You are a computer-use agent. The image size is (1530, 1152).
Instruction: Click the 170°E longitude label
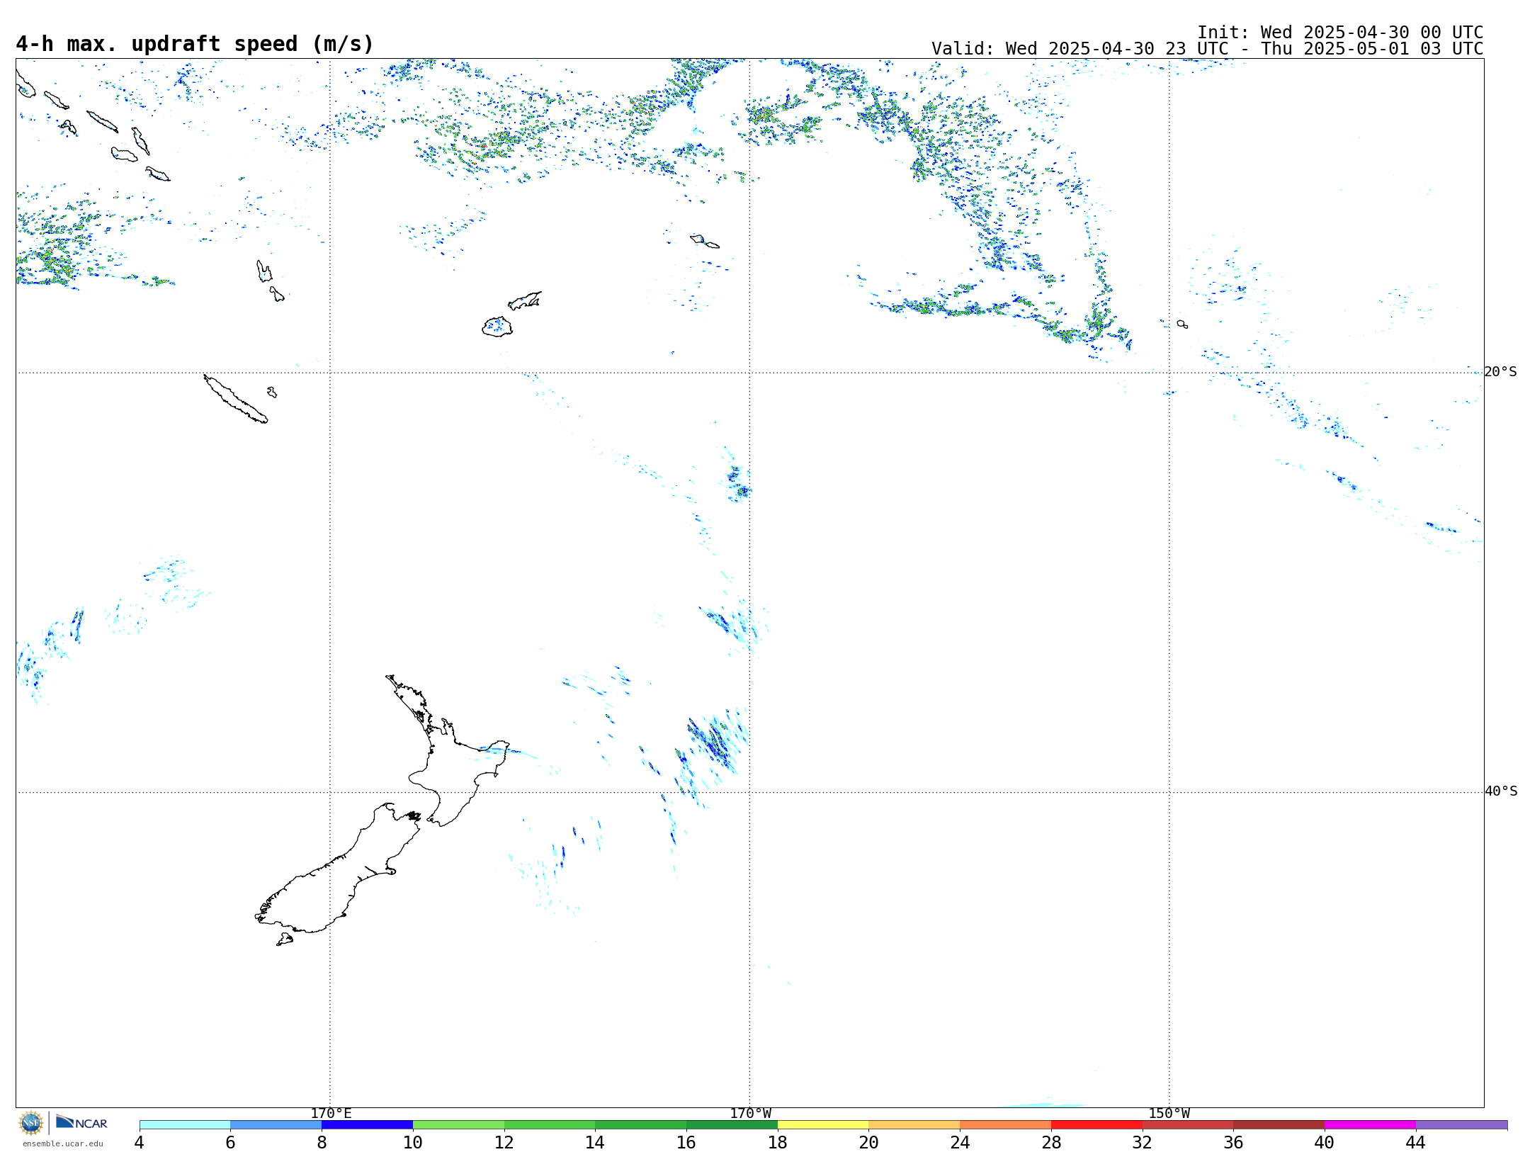331,1113
